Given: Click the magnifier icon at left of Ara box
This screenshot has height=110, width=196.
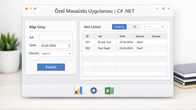Looking at the screenshot, I should click(145, 27).
